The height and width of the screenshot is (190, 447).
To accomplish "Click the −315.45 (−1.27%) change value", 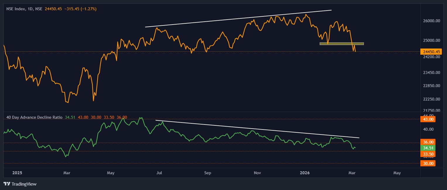I will (80, 9).
